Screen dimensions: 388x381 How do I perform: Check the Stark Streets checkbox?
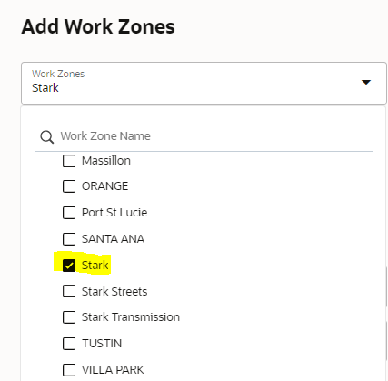[x=69, y=292]
